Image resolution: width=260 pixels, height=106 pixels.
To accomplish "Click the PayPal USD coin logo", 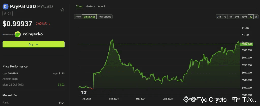I will [5, 7].
